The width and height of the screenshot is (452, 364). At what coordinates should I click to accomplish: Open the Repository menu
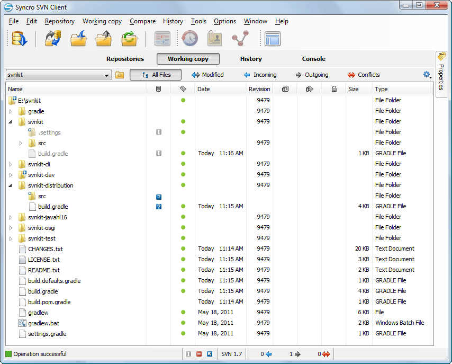pos(60,21)
